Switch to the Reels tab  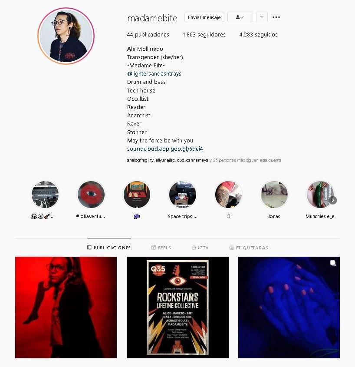[x=161, y=248]
